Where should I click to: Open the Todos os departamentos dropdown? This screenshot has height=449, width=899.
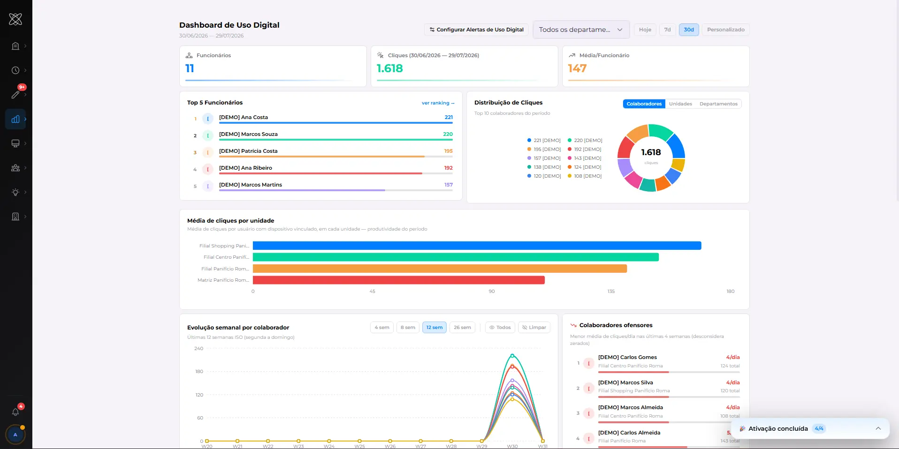click(x=581, y=30)
